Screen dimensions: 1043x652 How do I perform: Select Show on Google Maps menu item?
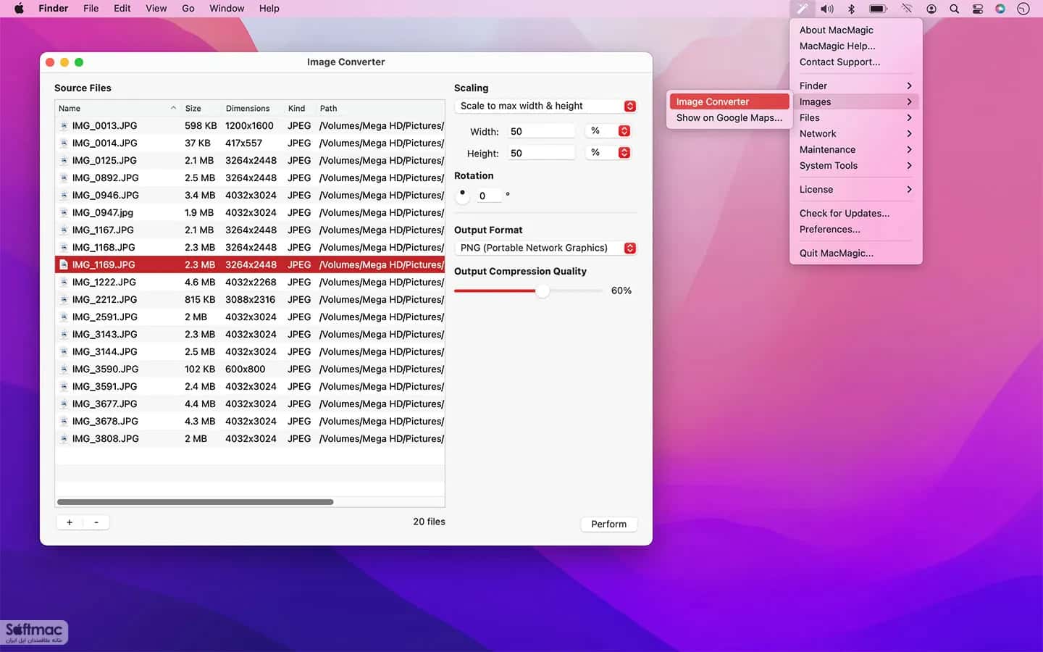[x=729, y=117]
